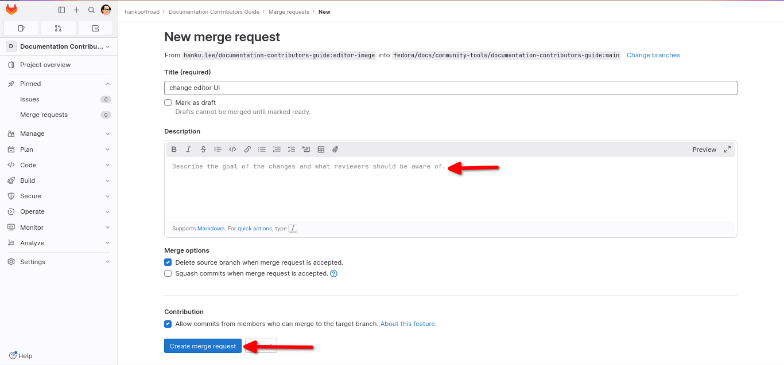784x365 pixels.
Task: Enable the Mark as draft checkbox
Action: tap(168, 103)
